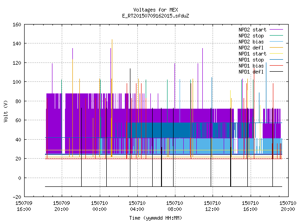Image resolution: width=297 pixels, height=222 pixels.
Task: Click the 160 value on the voltage axis
Action: [17, 25]
